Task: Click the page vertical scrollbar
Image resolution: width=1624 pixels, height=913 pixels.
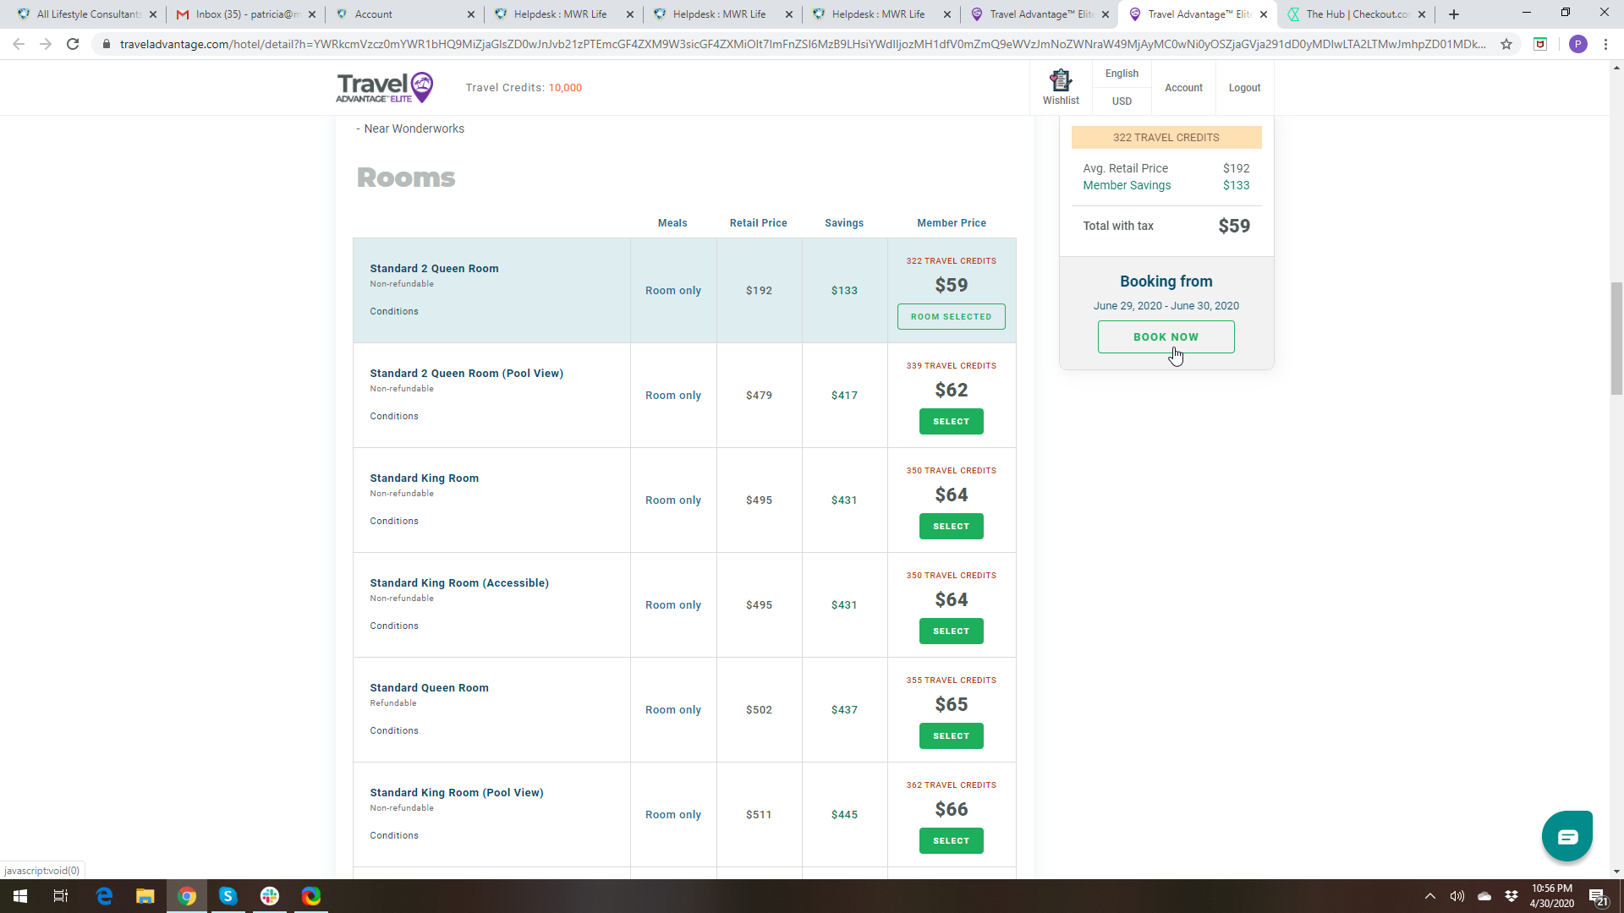Action: tap(1616, 338)
